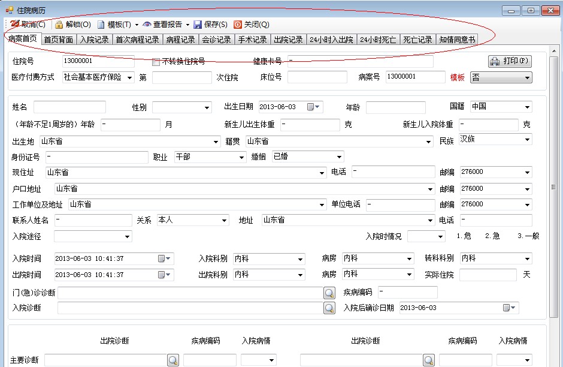
Task: Open the 模板(T) template toolbar item
Action: [114, 25]
